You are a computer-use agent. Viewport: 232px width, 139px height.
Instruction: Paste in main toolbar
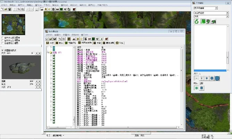click(x=23, y=9)
